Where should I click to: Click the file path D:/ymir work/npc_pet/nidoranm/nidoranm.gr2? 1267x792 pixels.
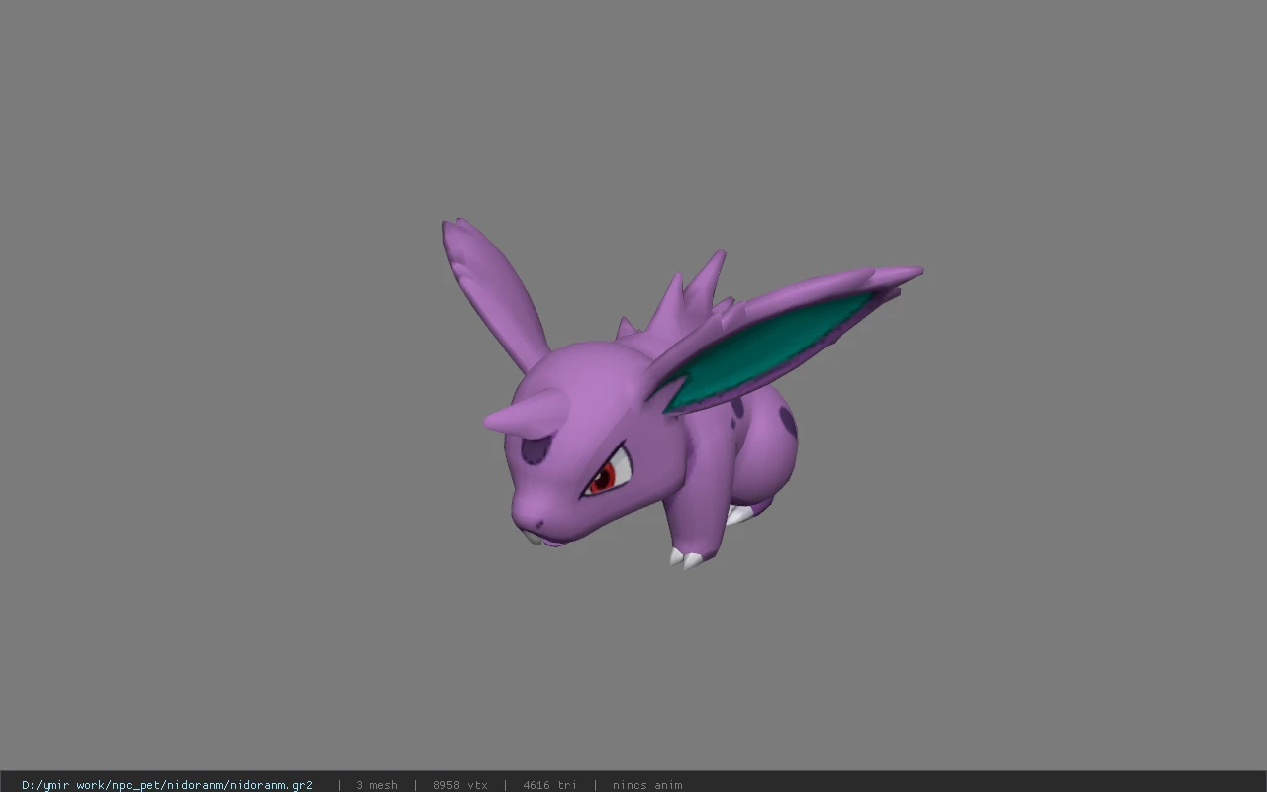pos(167,785)
